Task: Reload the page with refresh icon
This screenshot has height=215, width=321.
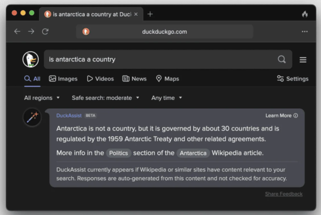Action: coord(45,32)
